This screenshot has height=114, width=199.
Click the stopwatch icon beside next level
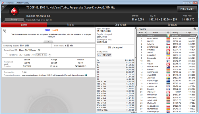(50, 55)
